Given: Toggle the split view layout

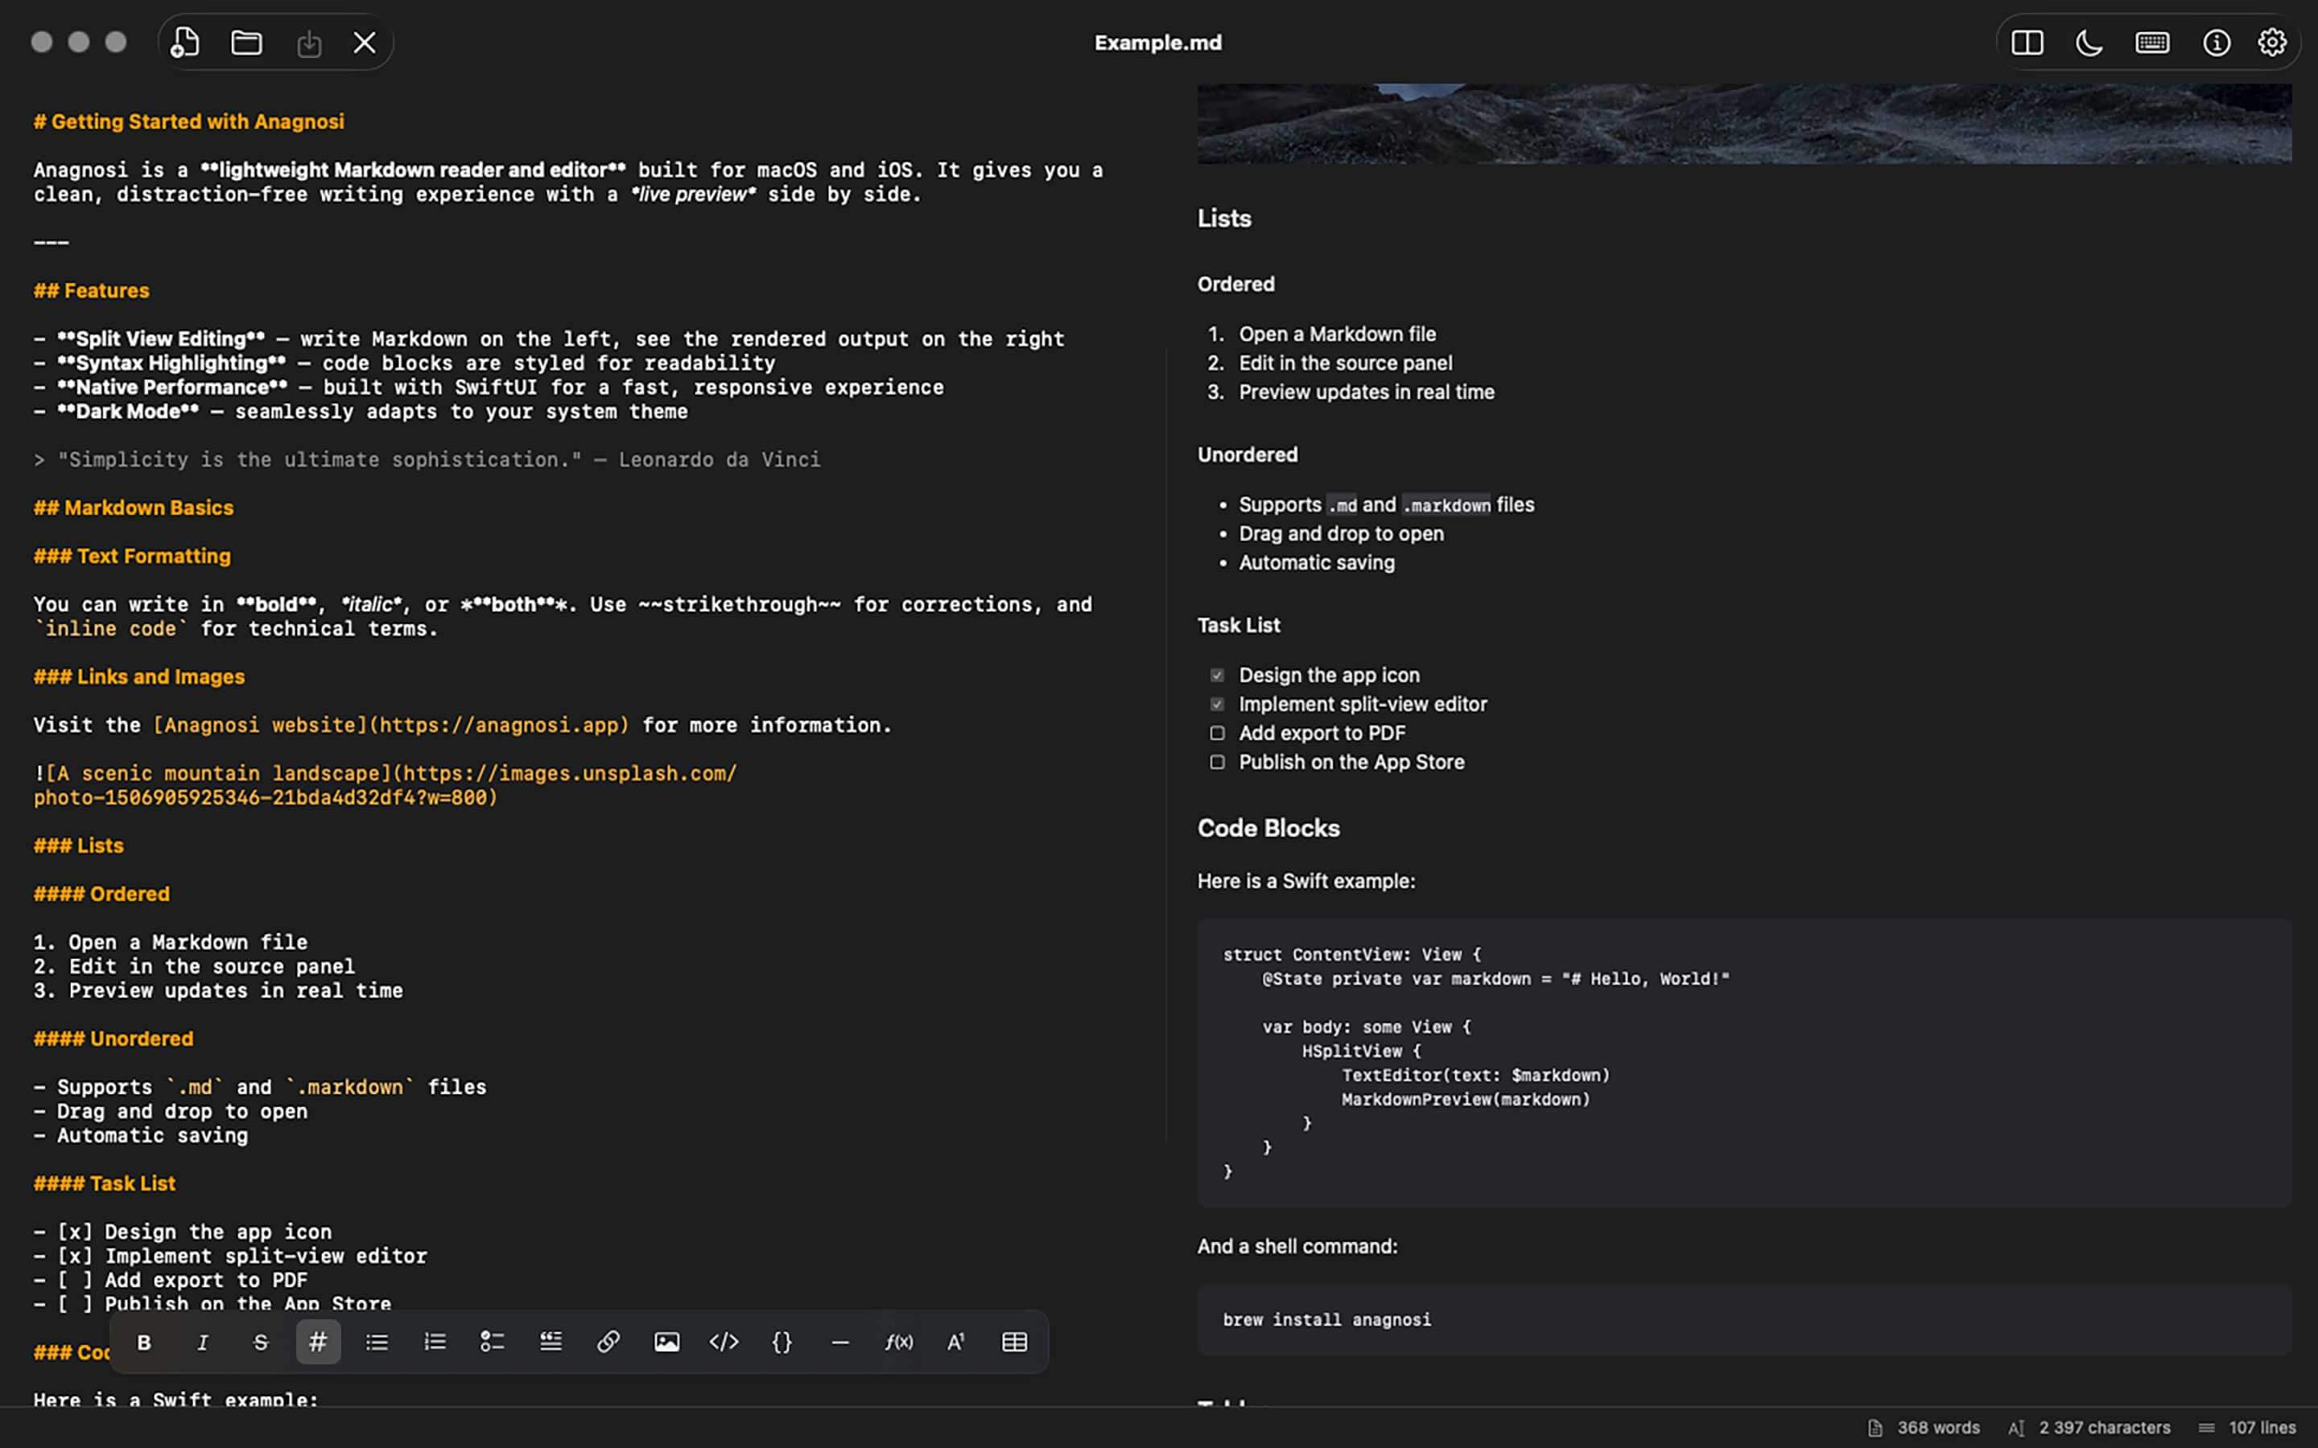Looking at the screenshot, I should click(x=2027, y=41).
